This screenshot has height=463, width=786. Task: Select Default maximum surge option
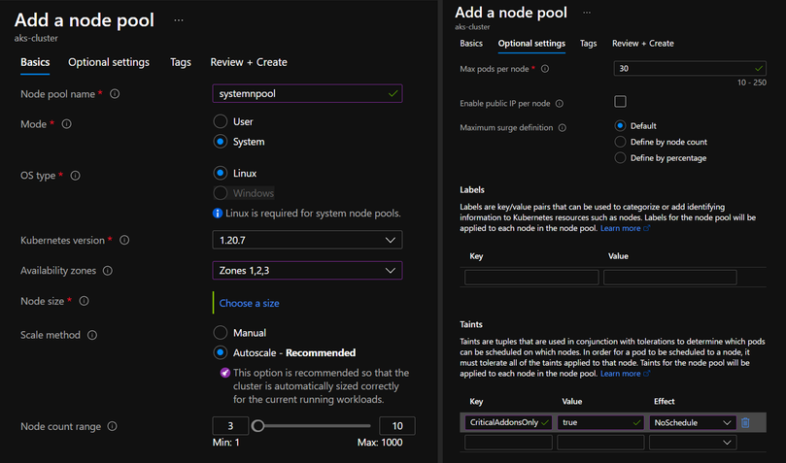(620, 126)
